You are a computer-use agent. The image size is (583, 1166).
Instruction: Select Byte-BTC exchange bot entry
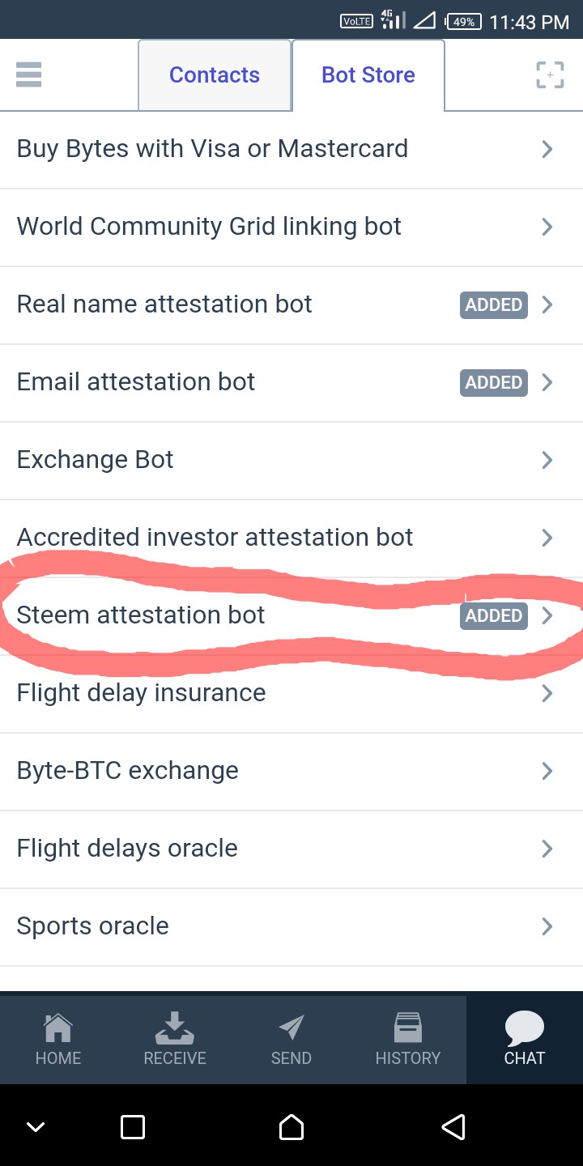pos(128,771)
